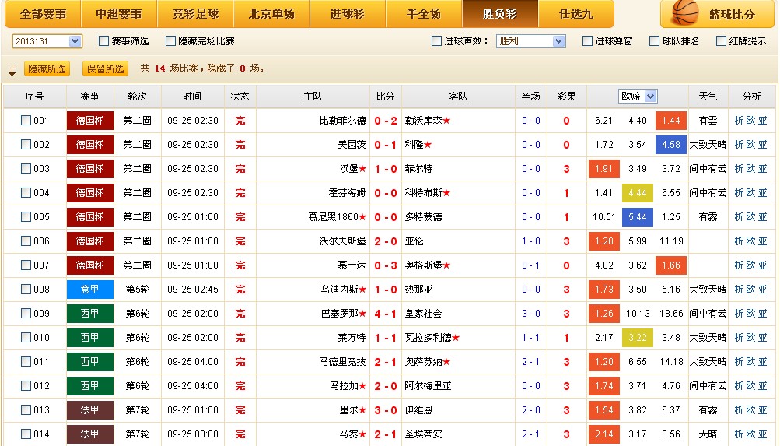This screenshot has width=780, height=446.
Task: Click the red star next to 勒沃库森
Action: click(447, 121)
